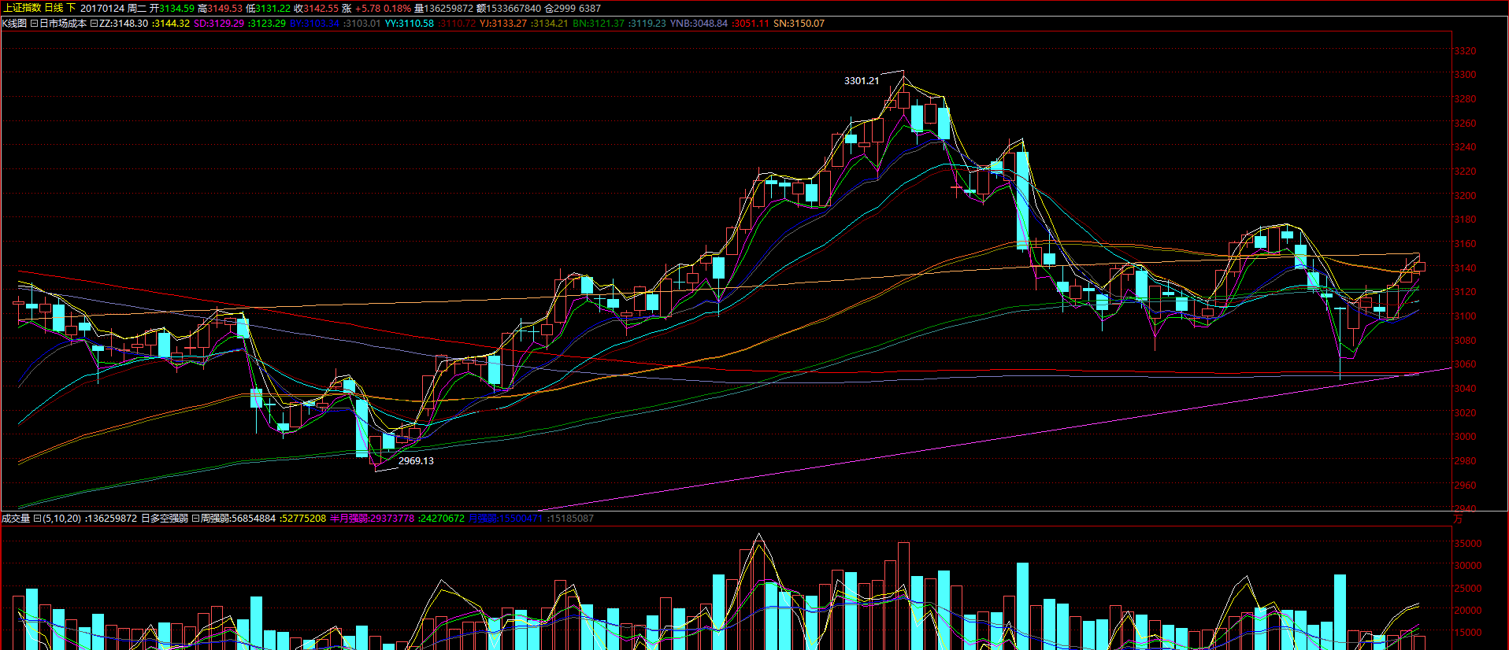
Task: Collapse the box icon before (5,10,20)
Action: [x=37, y=519]
